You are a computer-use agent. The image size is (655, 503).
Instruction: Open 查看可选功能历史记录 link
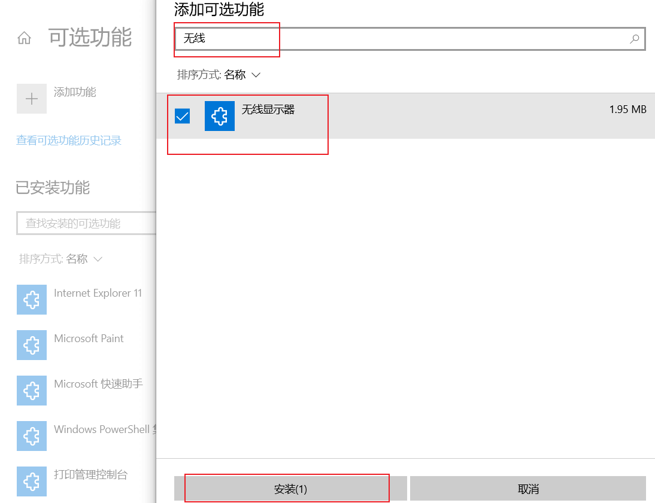point(69,141)
